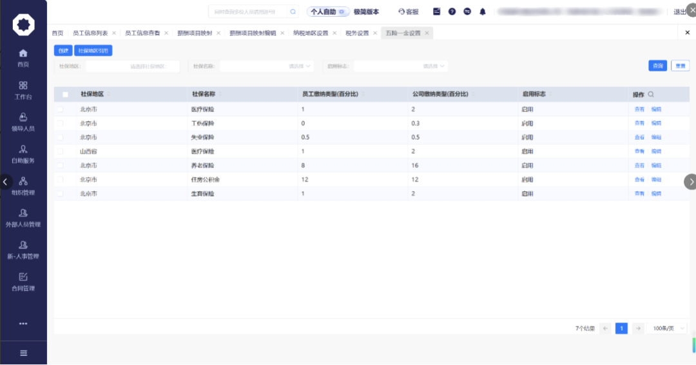Click 查看 for 生育保险 row
Image resolution: width=696 pixels, height=365 pixels.
point(639,194)
